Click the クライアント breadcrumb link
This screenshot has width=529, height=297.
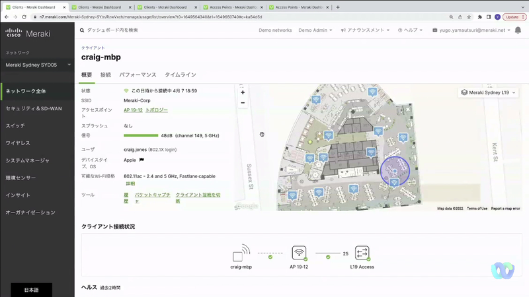click(x=93, y=48)
